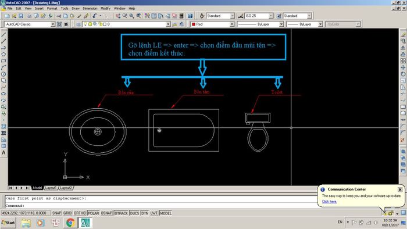
Task: Open the Modify menu
Action: [105, 8]
